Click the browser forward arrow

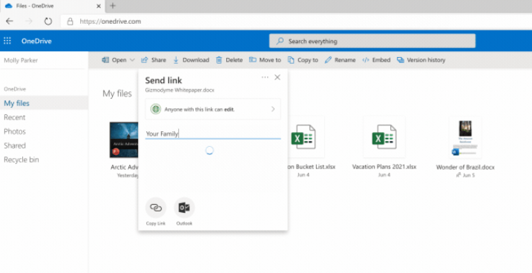[29, 22]
